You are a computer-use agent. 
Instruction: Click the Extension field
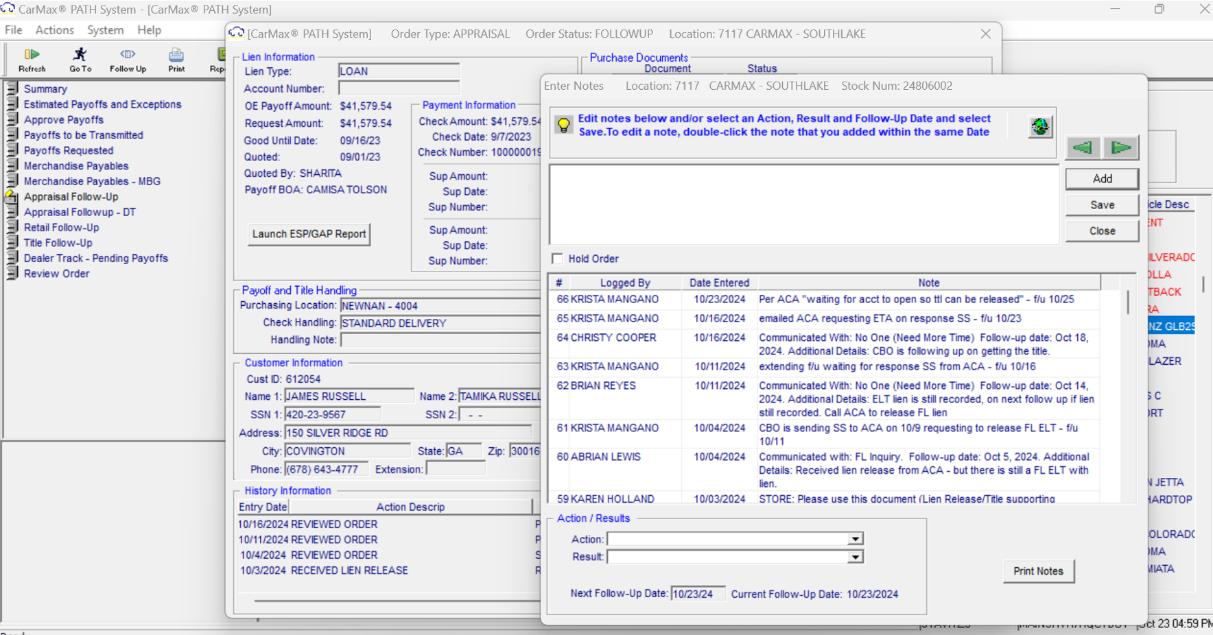coord(456,470)
